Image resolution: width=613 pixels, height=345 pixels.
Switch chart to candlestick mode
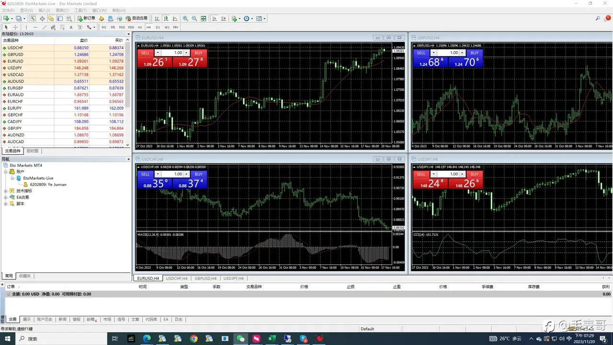click(166, 18)
